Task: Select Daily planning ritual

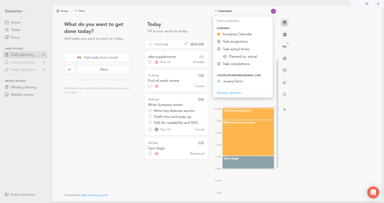Action: [x=25, y=55]
